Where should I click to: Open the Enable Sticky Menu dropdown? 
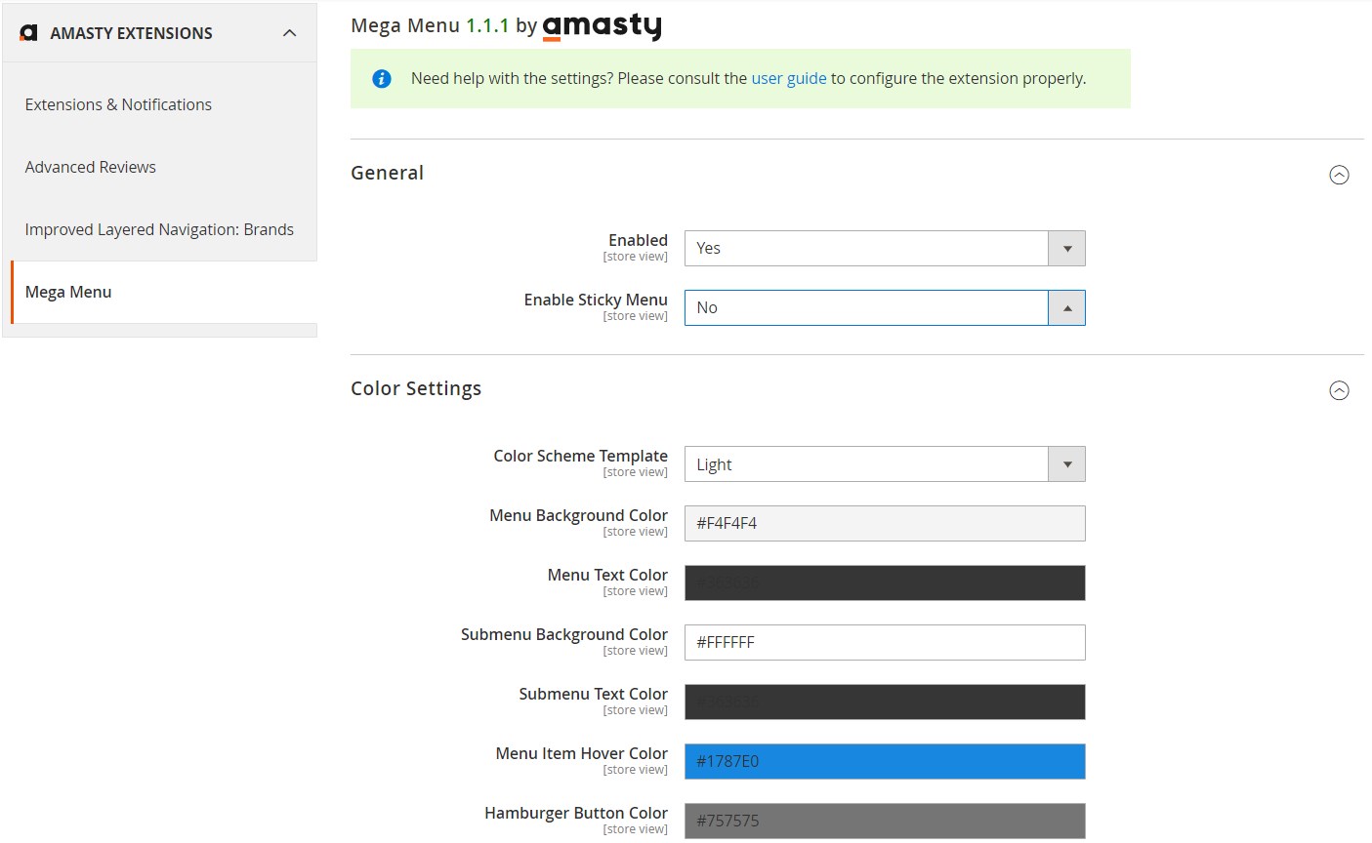pyautogui.click(x=1067, y=307)
